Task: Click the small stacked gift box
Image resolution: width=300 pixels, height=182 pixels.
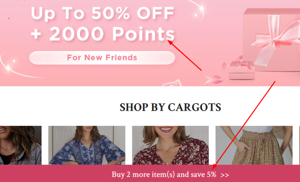Action: click(242, 70)
